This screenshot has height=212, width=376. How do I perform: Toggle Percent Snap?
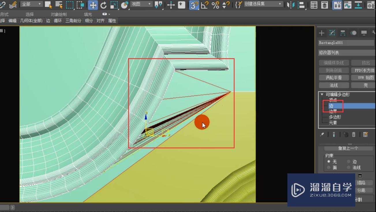click(x=215, y=5)
